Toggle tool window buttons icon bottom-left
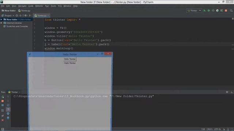234x131 pixels. coord(3,129)
